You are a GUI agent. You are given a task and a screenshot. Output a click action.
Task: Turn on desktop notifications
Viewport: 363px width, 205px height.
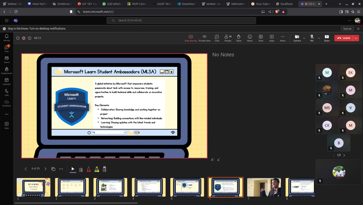tap(347, 29)
